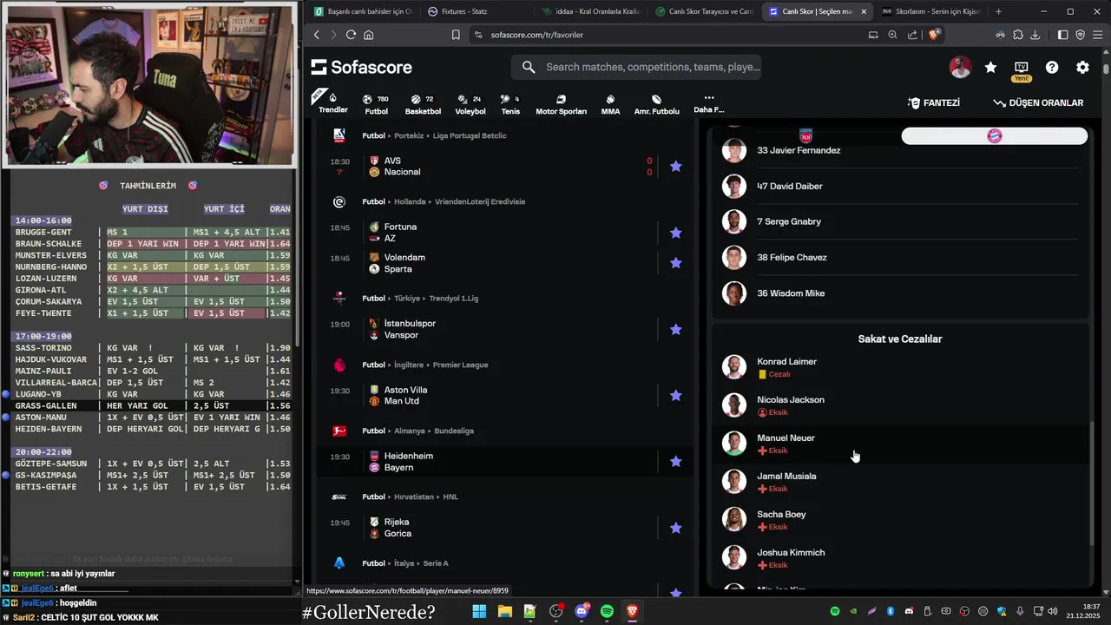The width and height of the screenshot is (1111, 625).
Task: Click the search magnifier icon
Action: [x=529, y=67]
